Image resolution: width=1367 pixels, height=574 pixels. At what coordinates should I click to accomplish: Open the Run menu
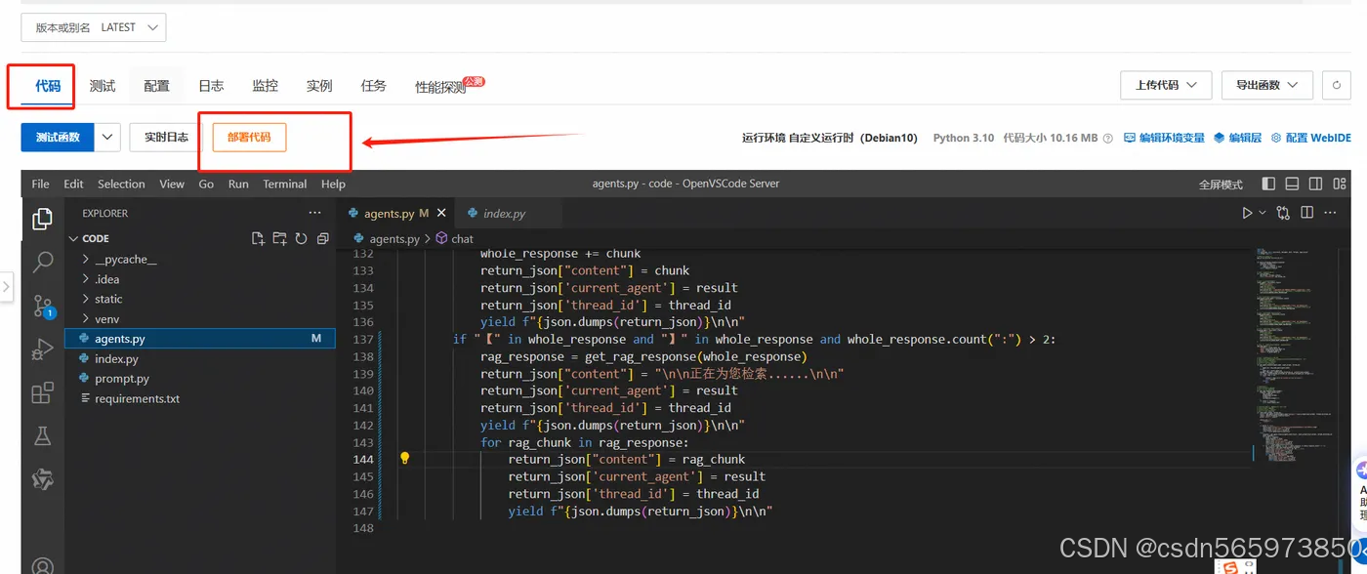click(238, 184)
